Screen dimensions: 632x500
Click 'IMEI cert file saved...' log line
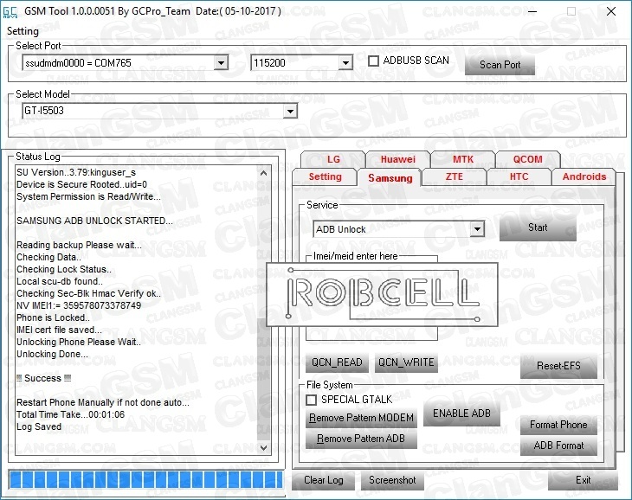[59, 330]
